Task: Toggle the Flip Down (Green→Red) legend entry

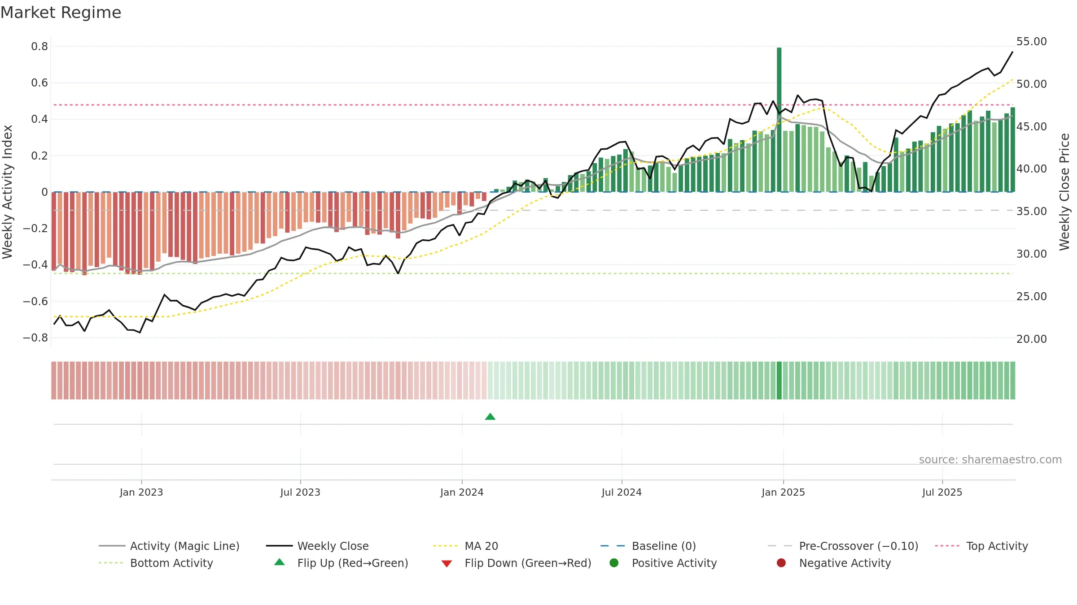Action: 517,563
